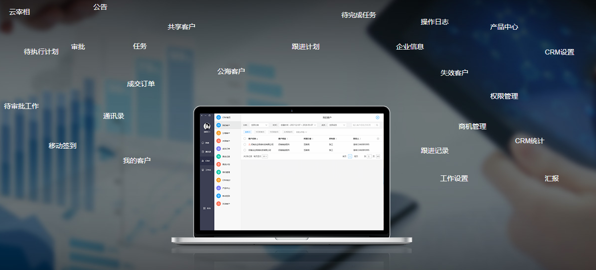Check the first customer row checkbox
The width and height of the screenshot is (596, 270).
[x=245, y=144]
